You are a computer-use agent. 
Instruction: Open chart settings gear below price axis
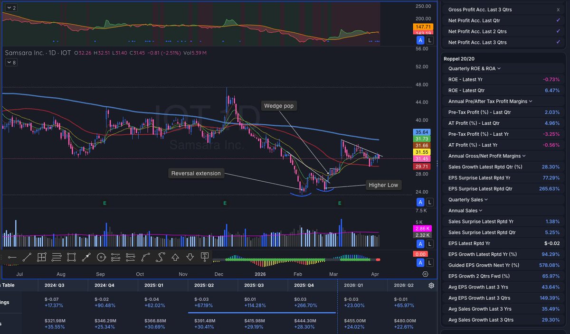click(425, 274)
